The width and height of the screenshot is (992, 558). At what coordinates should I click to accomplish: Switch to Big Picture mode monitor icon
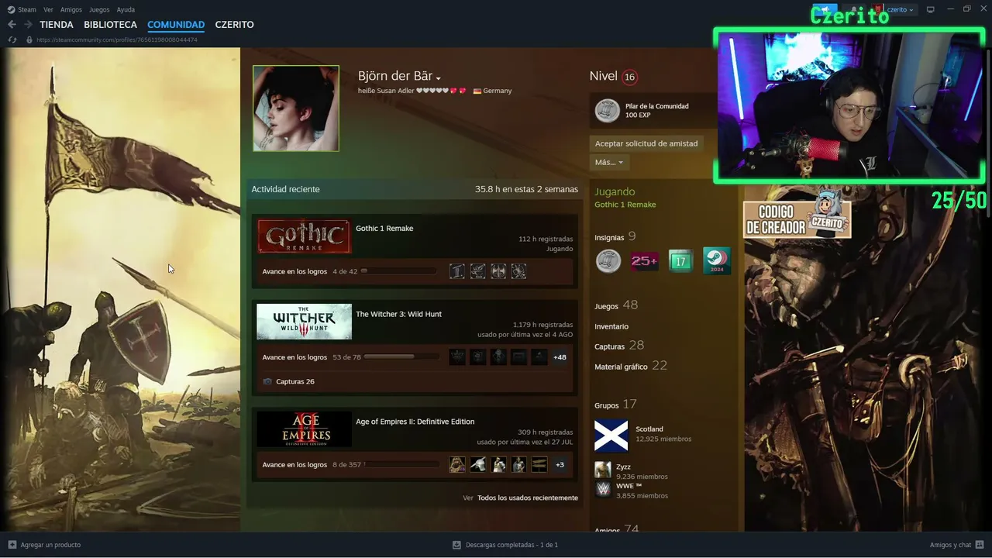point(931,9)
